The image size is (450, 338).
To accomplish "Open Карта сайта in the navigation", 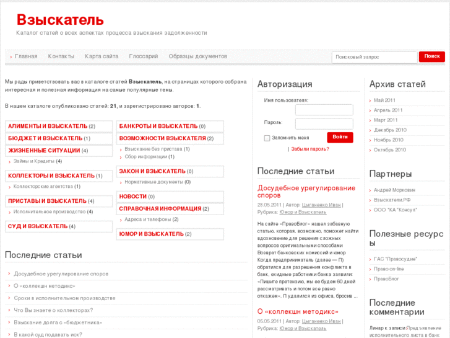I will point(102,56).
